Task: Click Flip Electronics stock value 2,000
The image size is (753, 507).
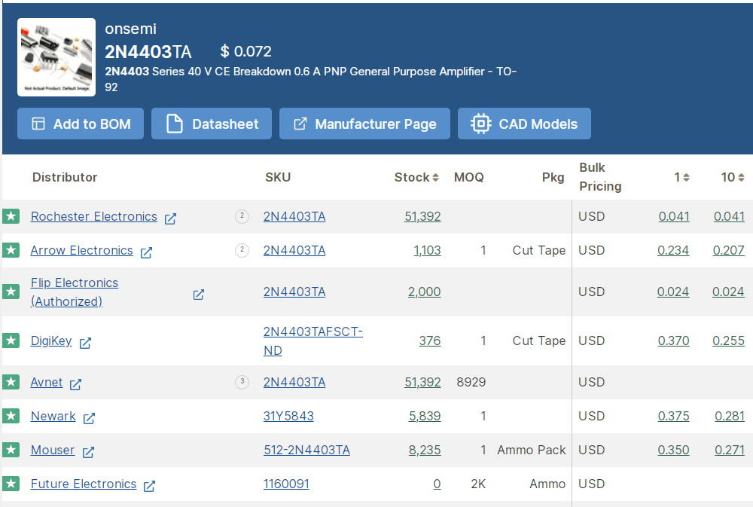Action: pos(425,292)
